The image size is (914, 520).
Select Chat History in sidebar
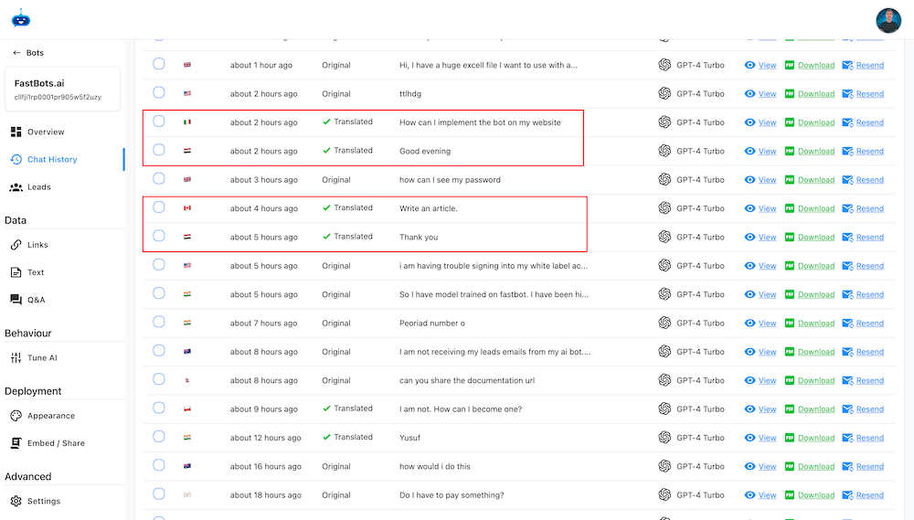click(52, 159)
